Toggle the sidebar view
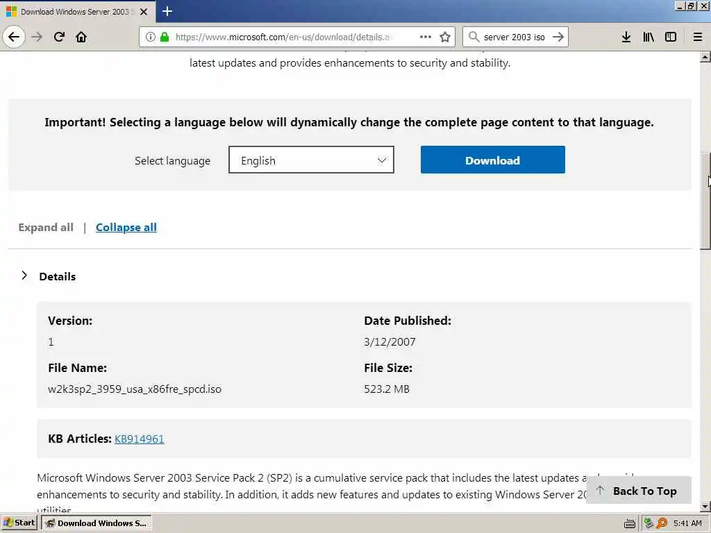 (x=671, y=37)
